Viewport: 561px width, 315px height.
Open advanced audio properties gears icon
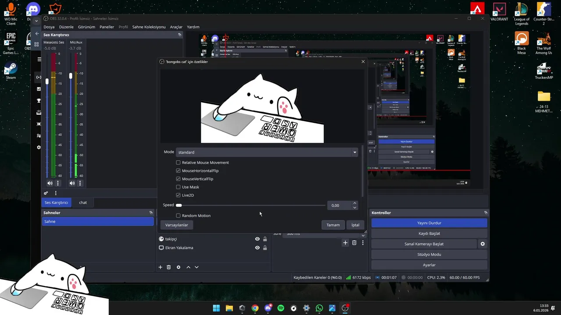point(46,193)
